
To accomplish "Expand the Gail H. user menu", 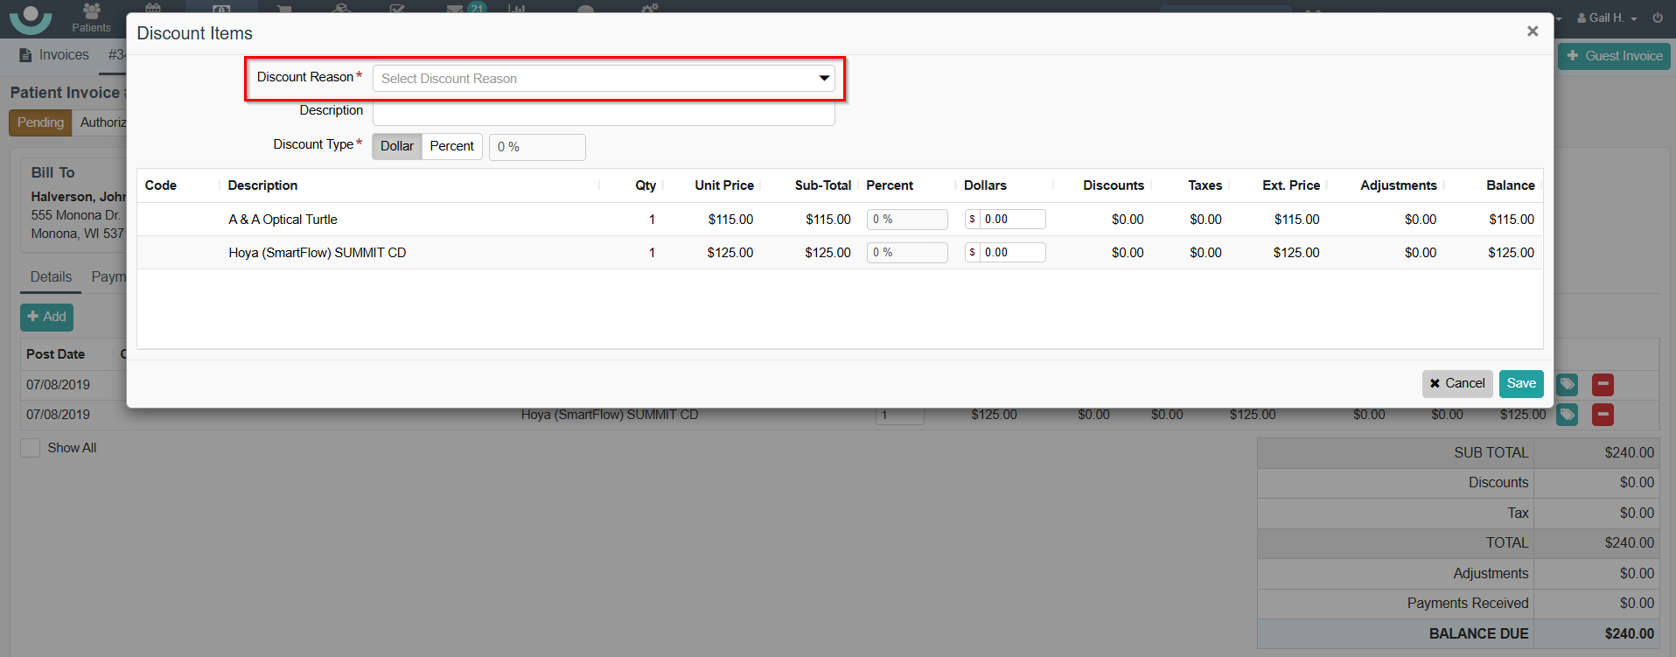I will coord(1607,17).
